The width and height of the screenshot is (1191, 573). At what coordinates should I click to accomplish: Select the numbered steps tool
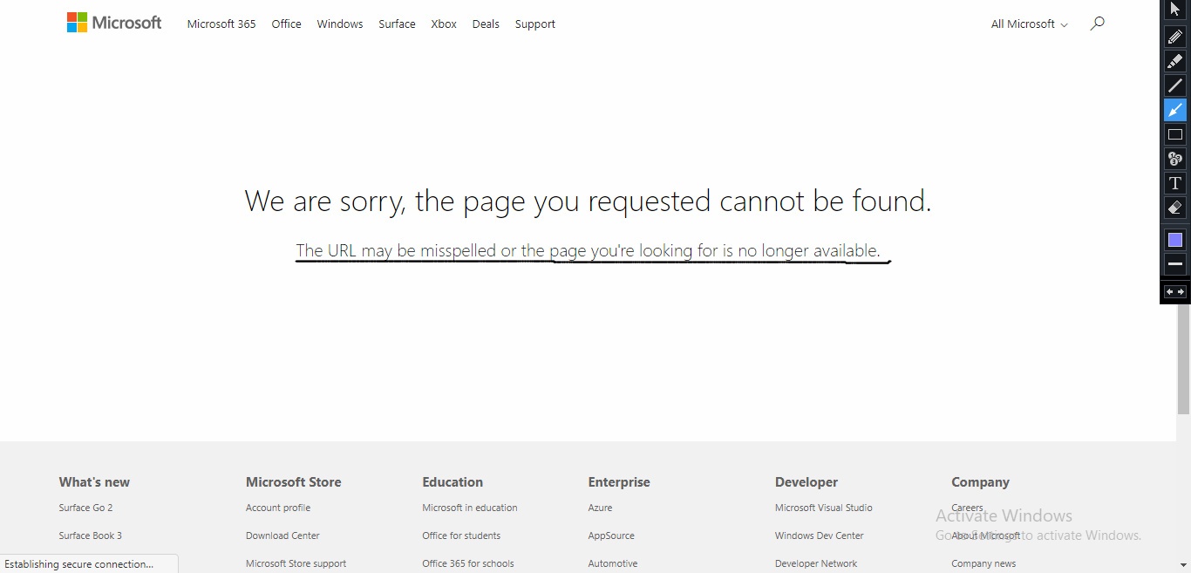coord(1174,159)
